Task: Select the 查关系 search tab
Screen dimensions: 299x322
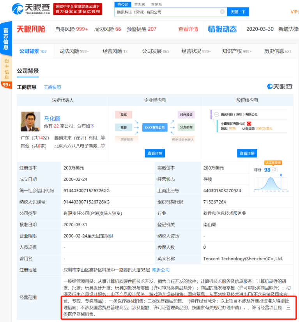Action: pyautogui.click(x=156, y=5)
